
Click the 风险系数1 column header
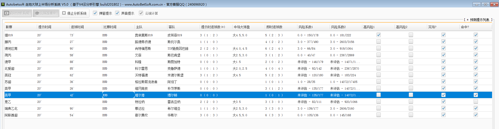pyautogui.click(x=306, y=27)
